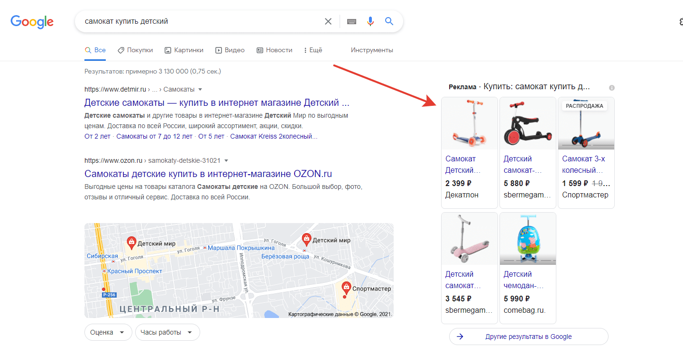Screen dimensions: 683x346
Task: Click the От 5 лет sitelink
Action: (211, 136)
